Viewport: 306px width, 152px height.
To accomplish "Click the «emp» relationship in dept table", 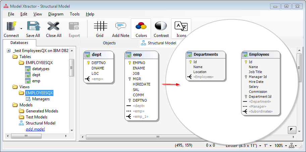I will [97, 79].
